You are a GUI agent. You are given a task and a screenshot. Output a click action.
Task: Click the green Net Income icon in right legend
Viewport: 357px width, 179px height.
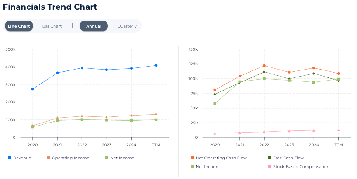192,166
